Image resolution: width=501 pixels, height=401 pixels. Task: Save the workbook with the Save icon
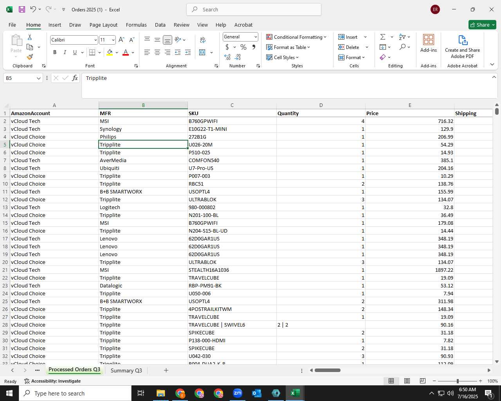tap(22, 9)
